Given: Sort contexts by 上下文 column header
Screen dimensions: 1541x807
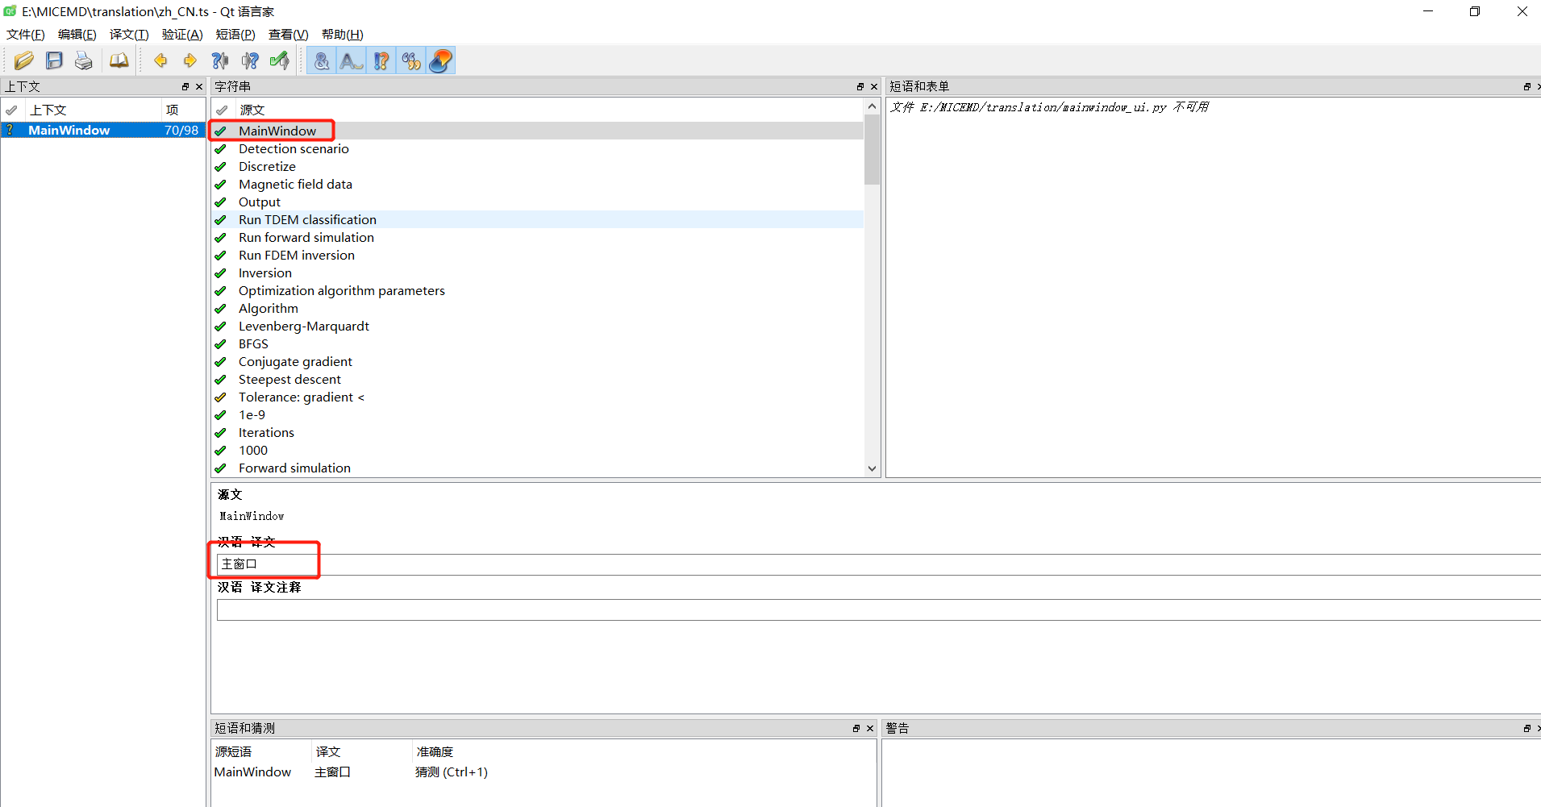Looking at the screenshot, I should (x=92, y=110).
